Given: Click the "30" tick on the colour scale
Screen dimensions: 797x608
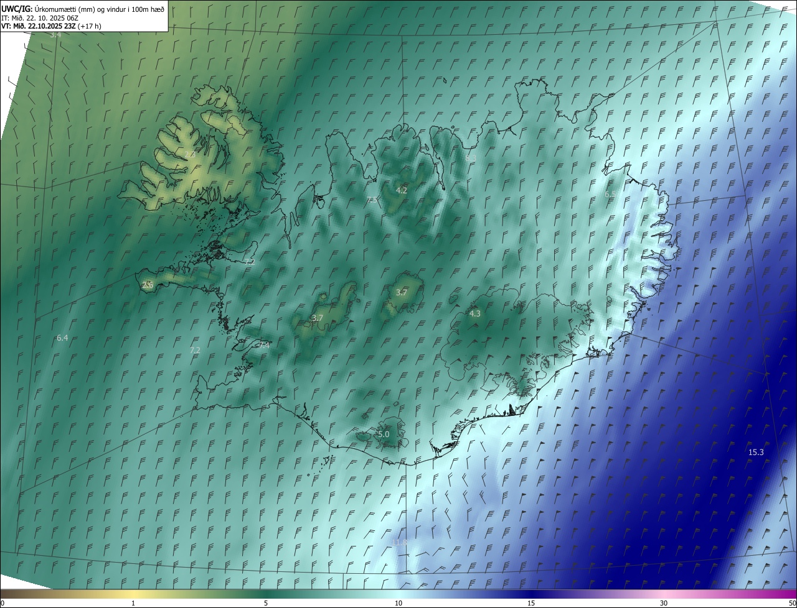Looking at the screenshot, I should [x=664, y=603].
